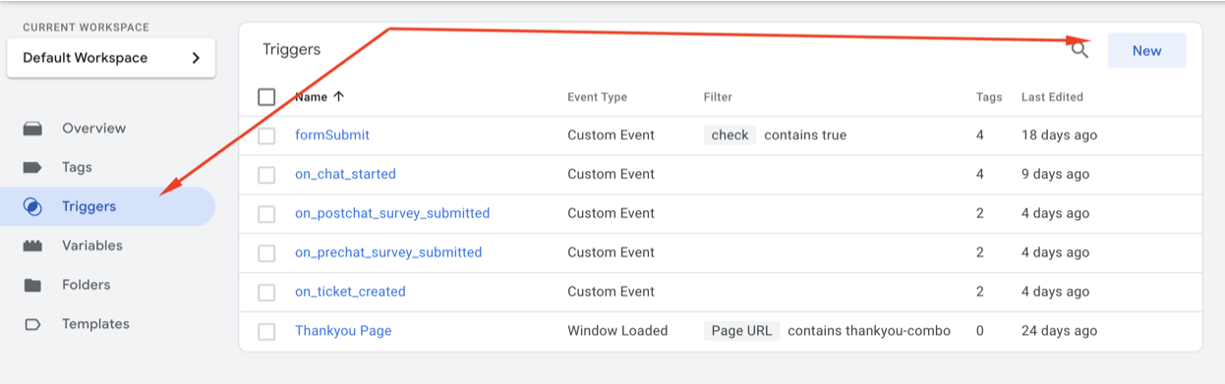The width and height of the screenshot is (1225, 384).
Task: Click the Variables brick icon in sidebar
Action: [32, 246]
